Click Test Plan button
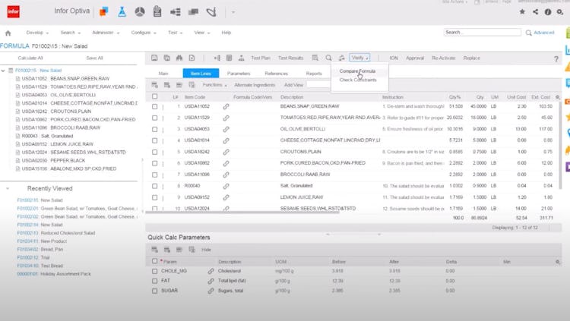 (261, 58)
